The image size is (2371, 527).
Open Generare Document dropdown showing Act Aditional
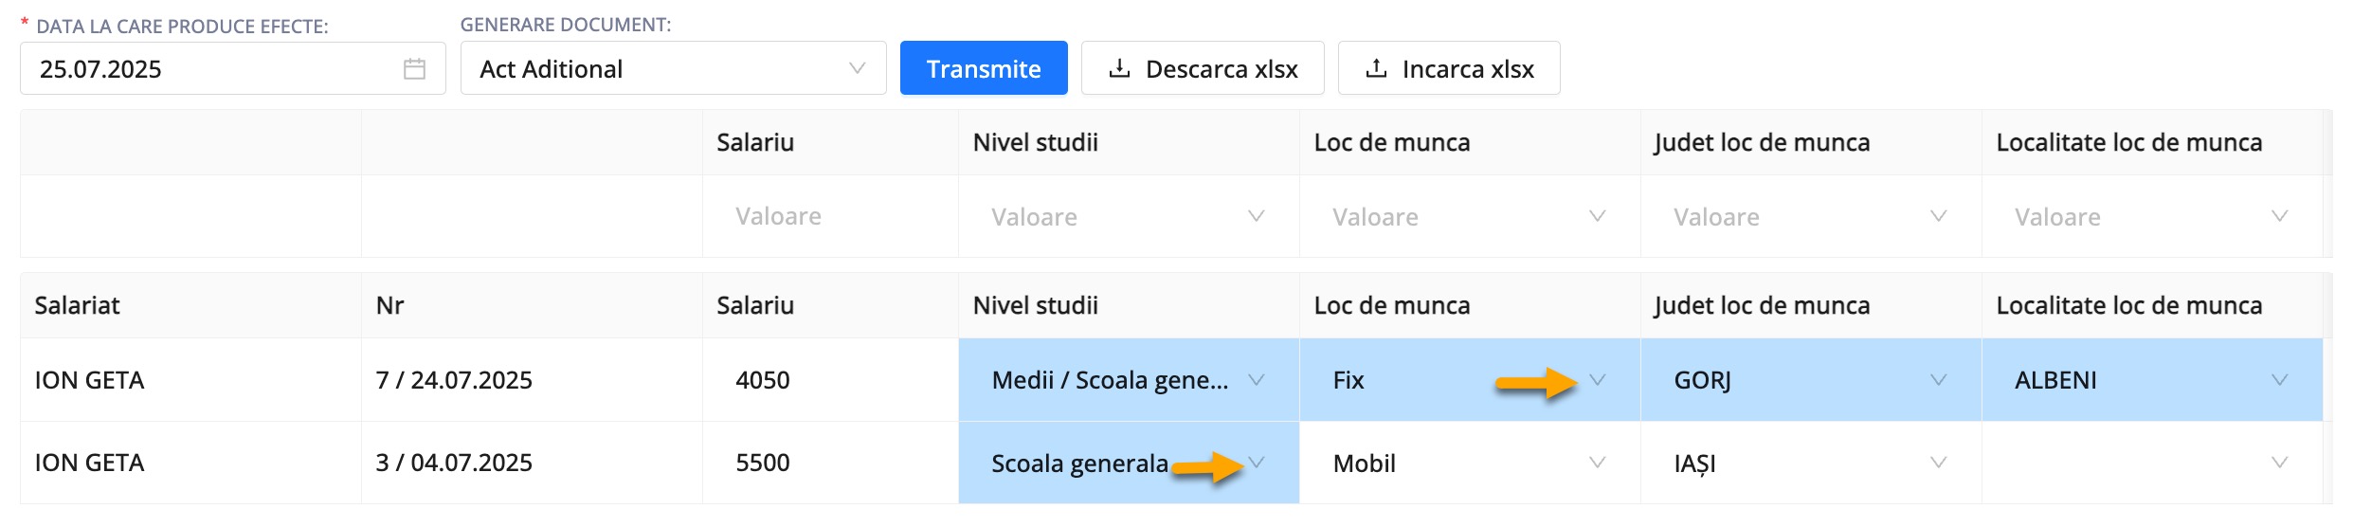coord(673,68)
